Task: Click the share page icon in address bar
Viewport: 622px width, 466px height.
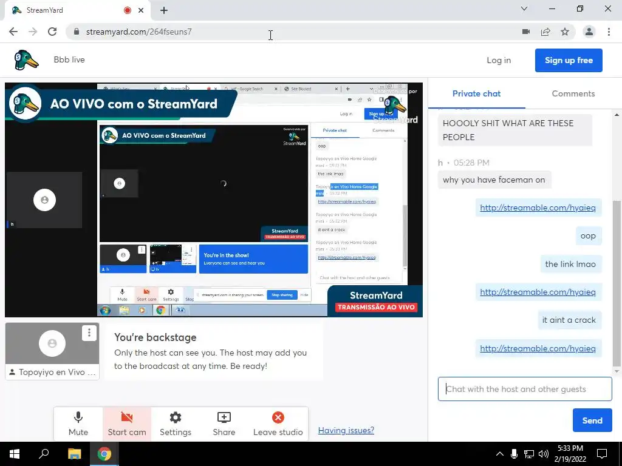Action: pyautogui.click(x=545, y=32)
